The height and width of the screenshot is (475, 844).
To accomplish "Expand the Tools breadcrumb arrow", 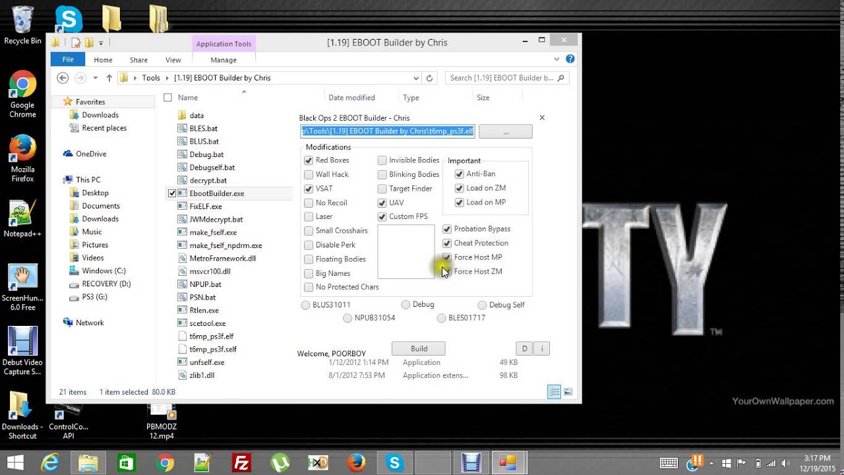I will click(167, 78).
